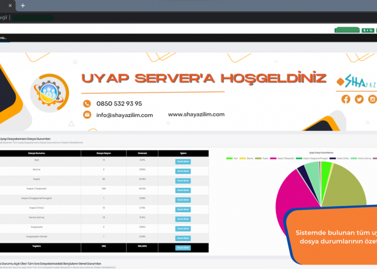Click the Yargıtaydan Döndü status cell
This screenshot has width=377, height=269.
coord(37,237)
